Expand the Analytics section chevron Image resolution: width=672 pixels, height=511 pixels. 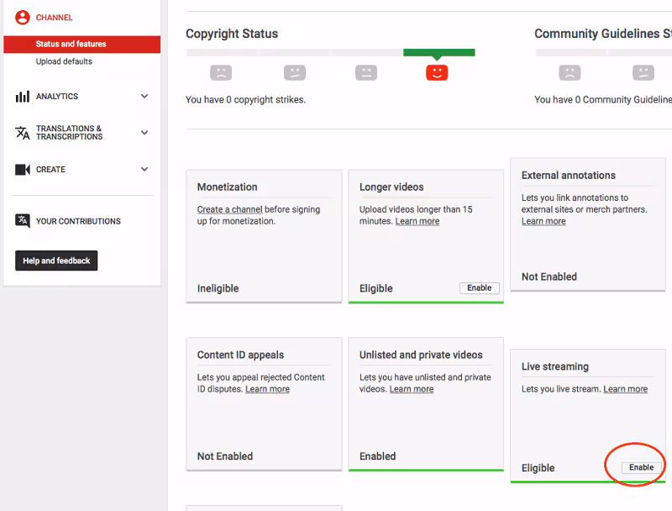144,97
